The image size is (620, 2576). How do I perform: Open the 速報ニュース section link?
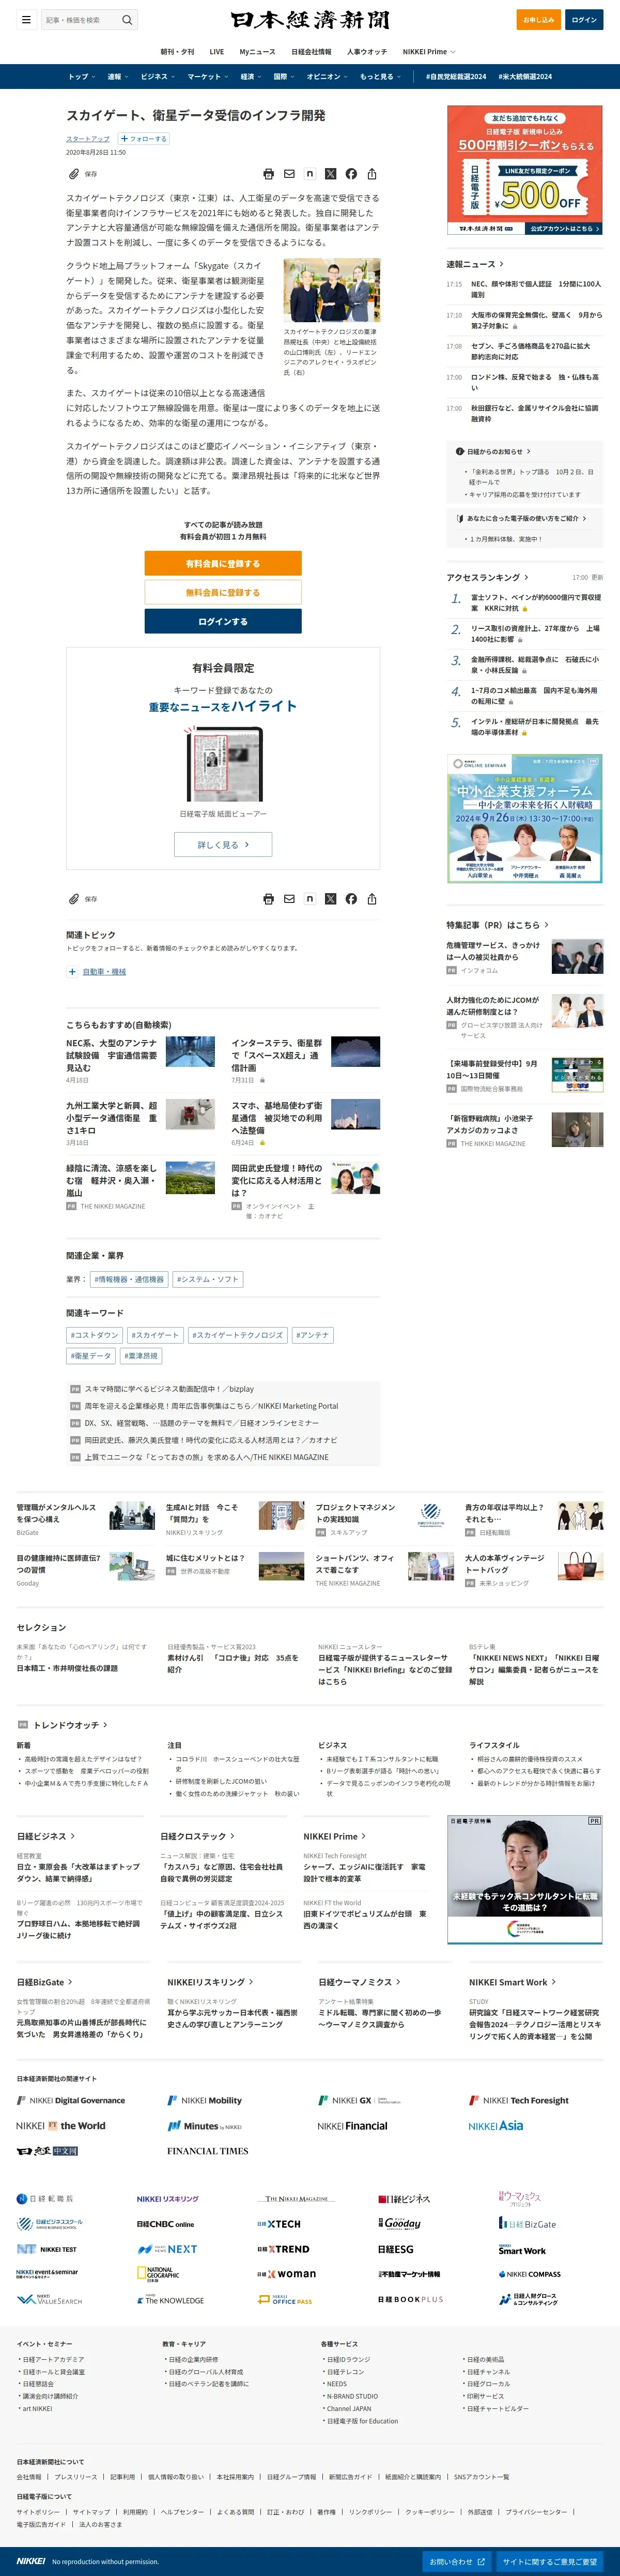(474, 264)
